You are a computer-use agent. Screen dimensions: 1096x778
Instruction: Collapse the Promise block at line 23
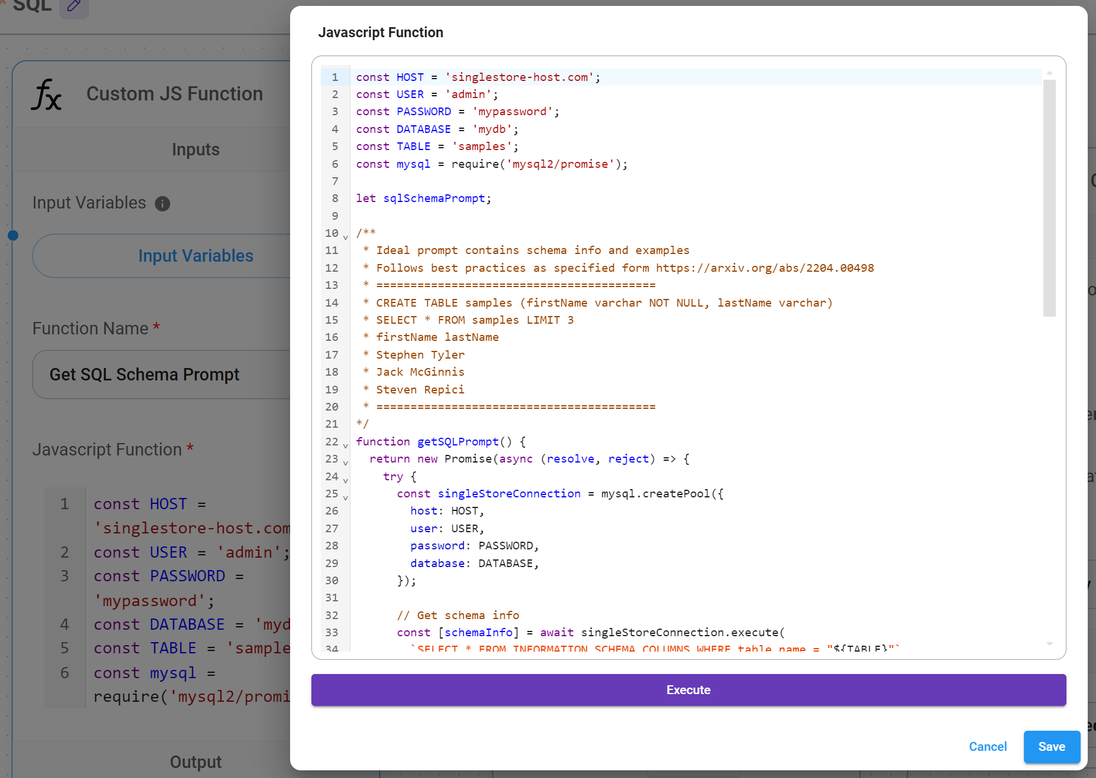tap(346, 463)
